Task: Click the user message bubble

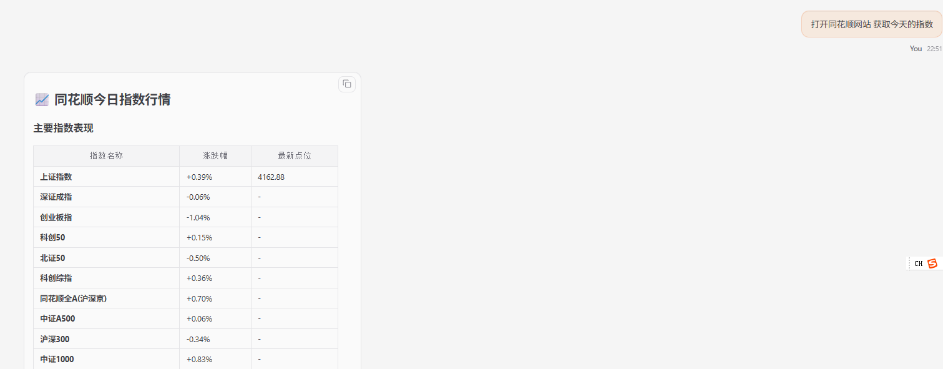Action: point(871,24)
